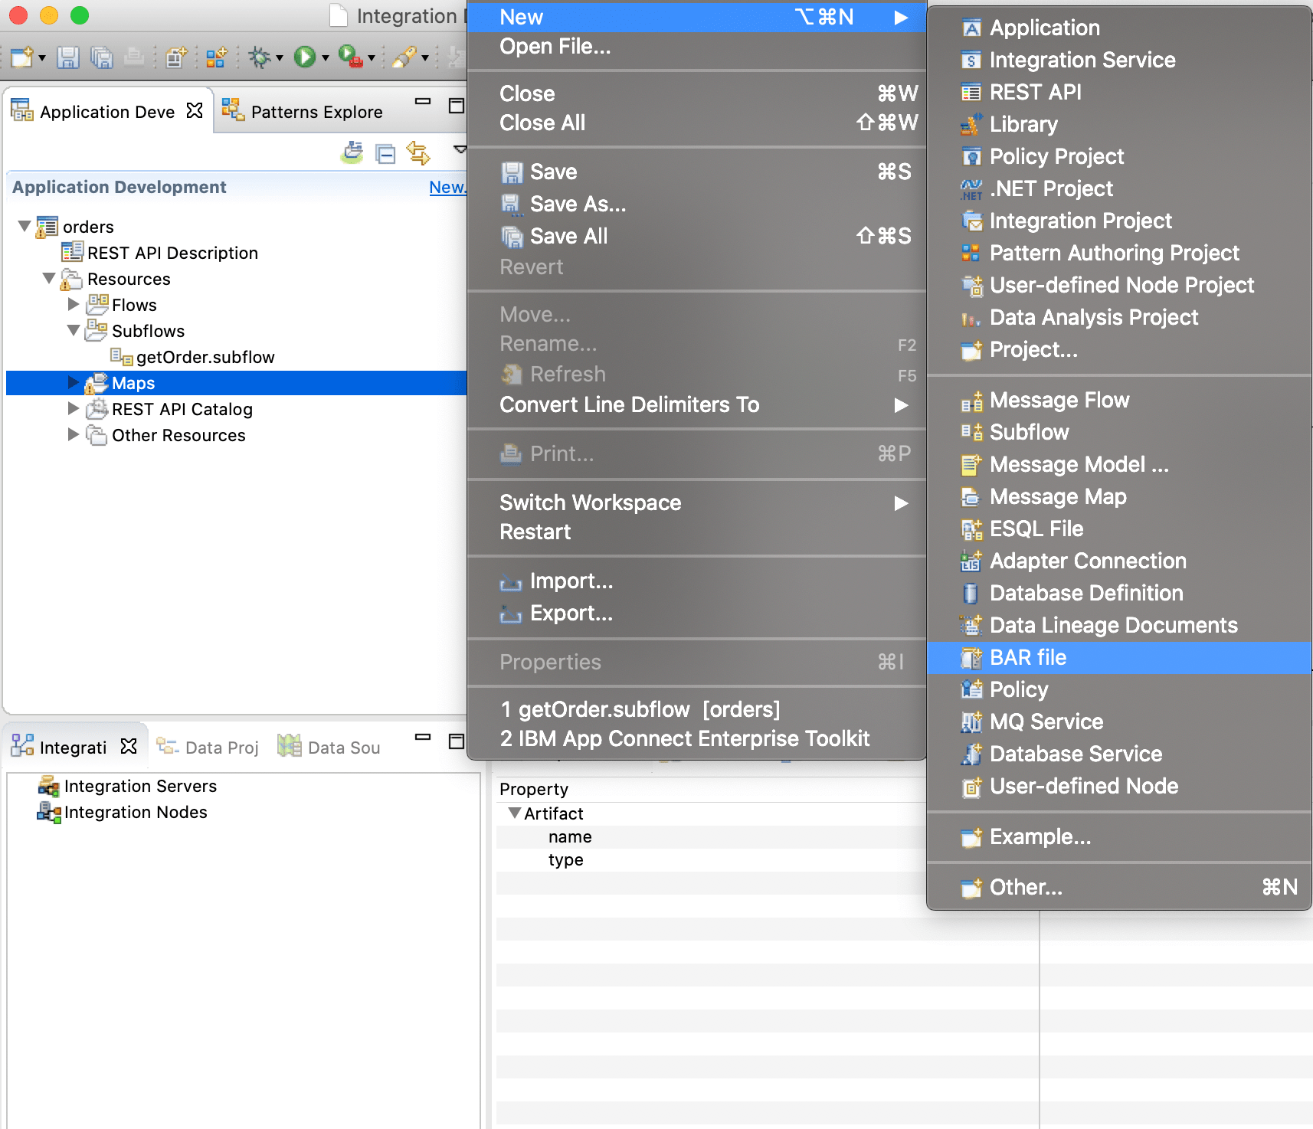Open the Data Project Explorer tab

tap(208, 748)
